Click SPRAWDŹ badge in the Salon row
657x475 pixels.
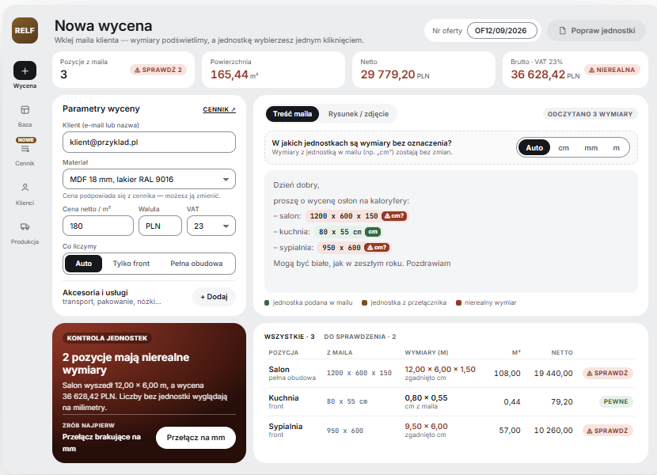click(608, 373)
